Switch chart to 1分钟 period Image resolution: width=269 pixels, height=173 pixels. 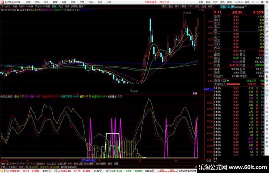pyautogui.click(x=14, y=6)
